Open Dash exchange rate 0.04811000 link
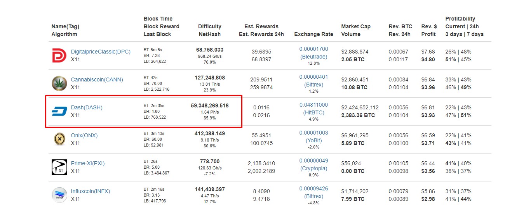512x209 pixels. [x=313, y=105]
